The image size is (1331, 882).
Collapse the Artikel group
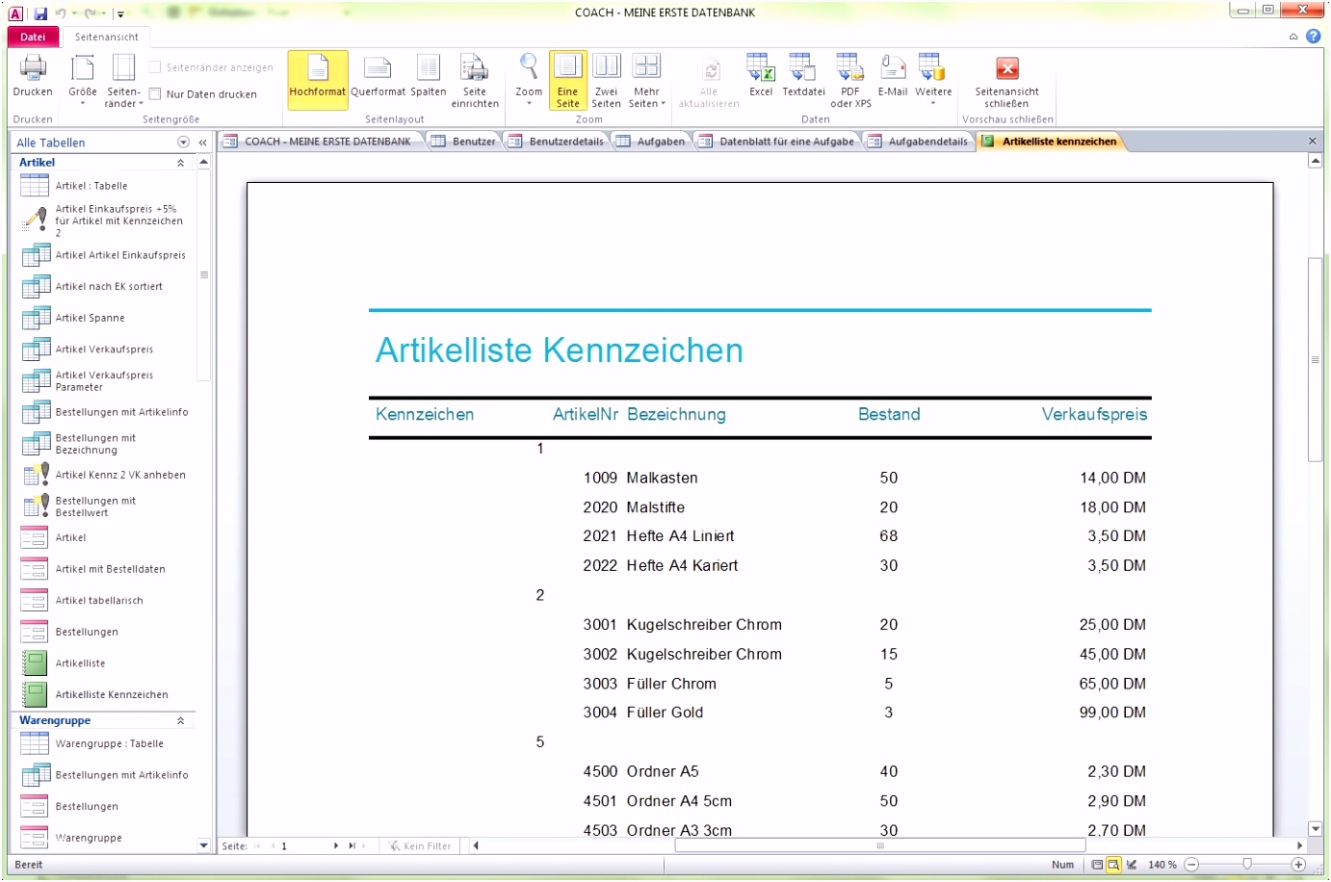tap(180, 163)
